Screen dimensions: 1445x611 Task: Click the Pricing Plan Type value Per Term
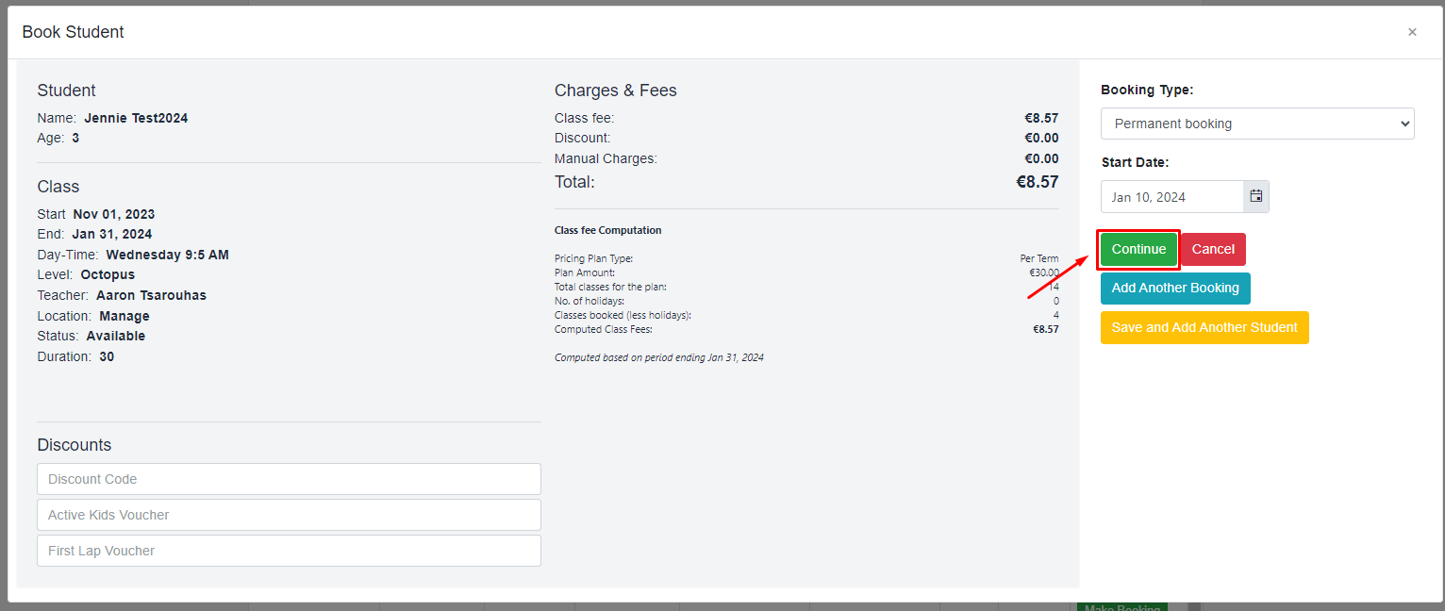(1039, 258)
